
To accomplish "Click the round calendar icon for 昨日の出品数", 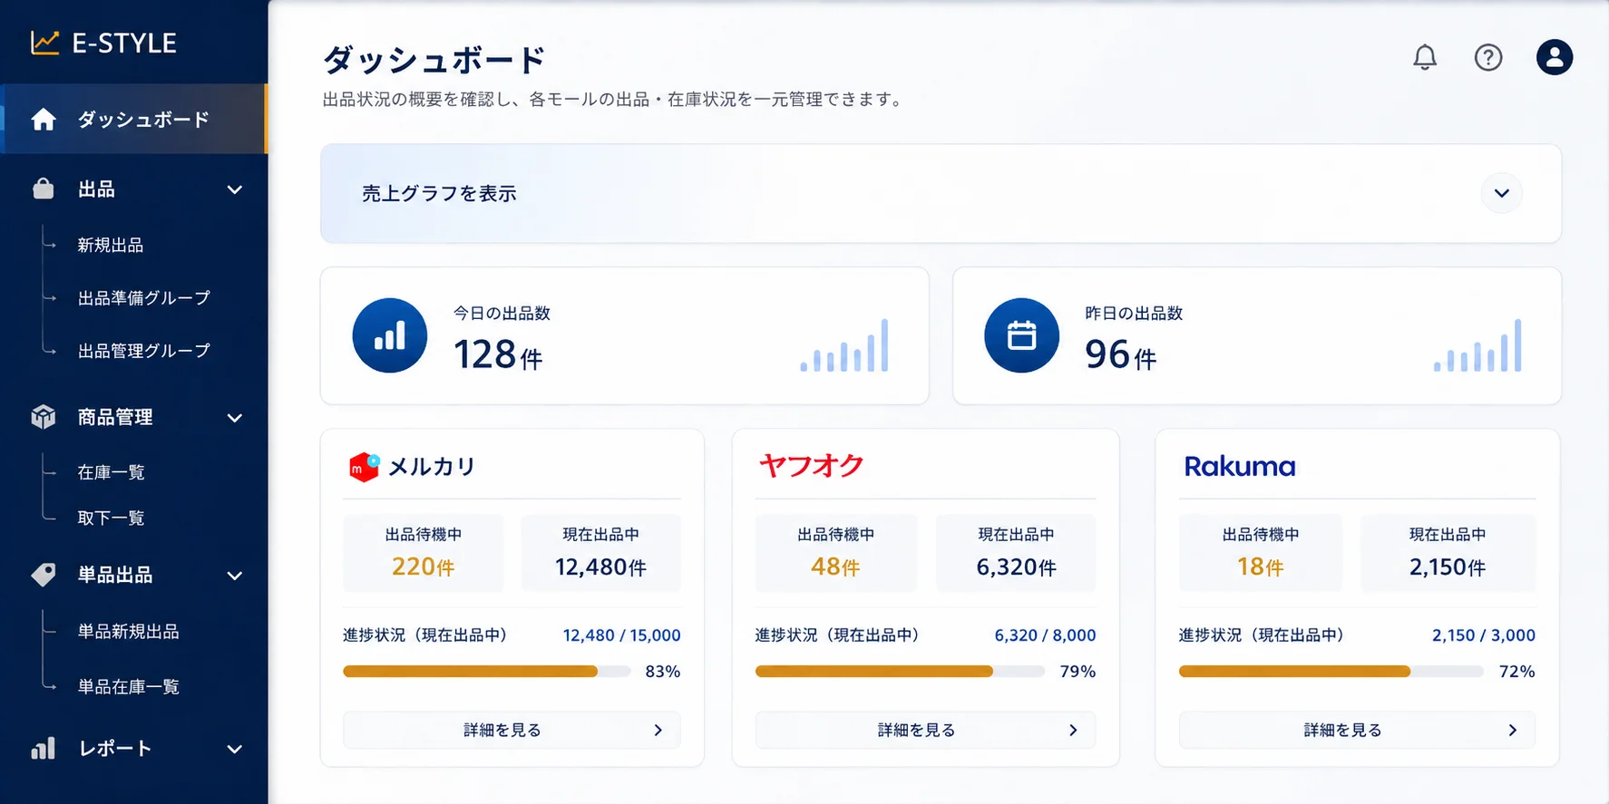I will [x=1022, y=335].
